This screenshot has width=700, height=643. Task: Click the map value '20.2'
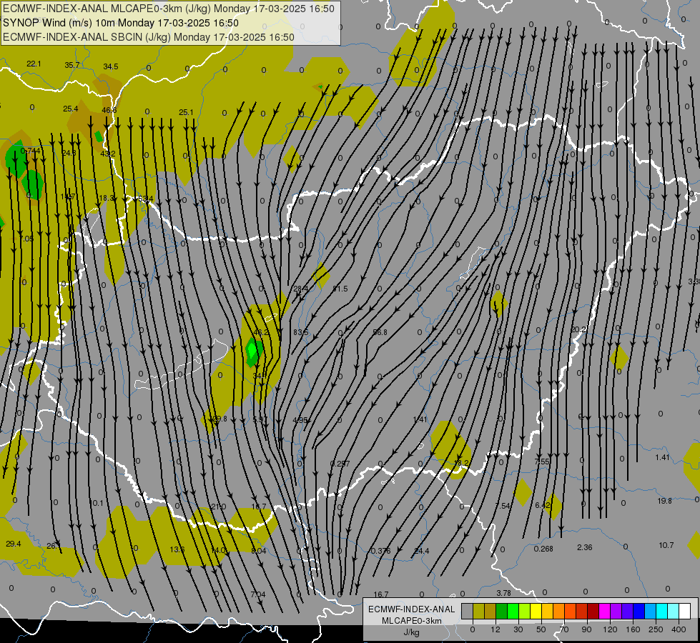coord(578,329)
